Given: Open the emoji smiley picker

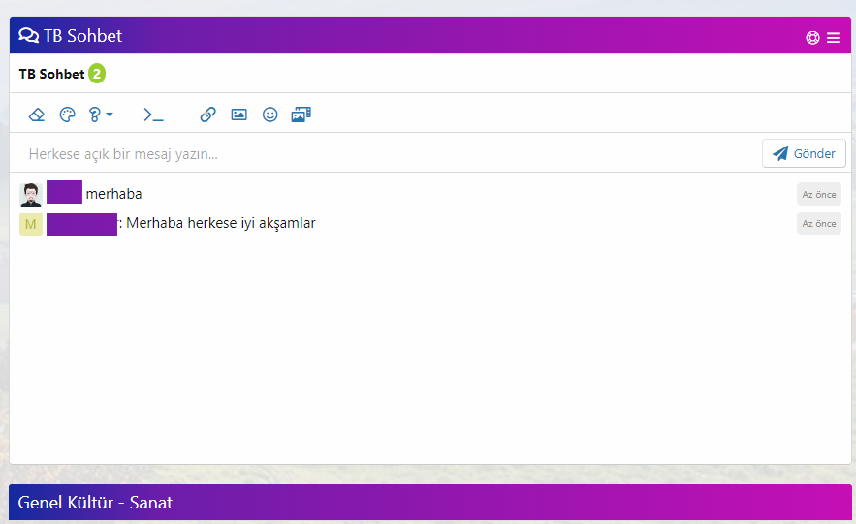Looking at the screenshot, I should click(270, 115).
